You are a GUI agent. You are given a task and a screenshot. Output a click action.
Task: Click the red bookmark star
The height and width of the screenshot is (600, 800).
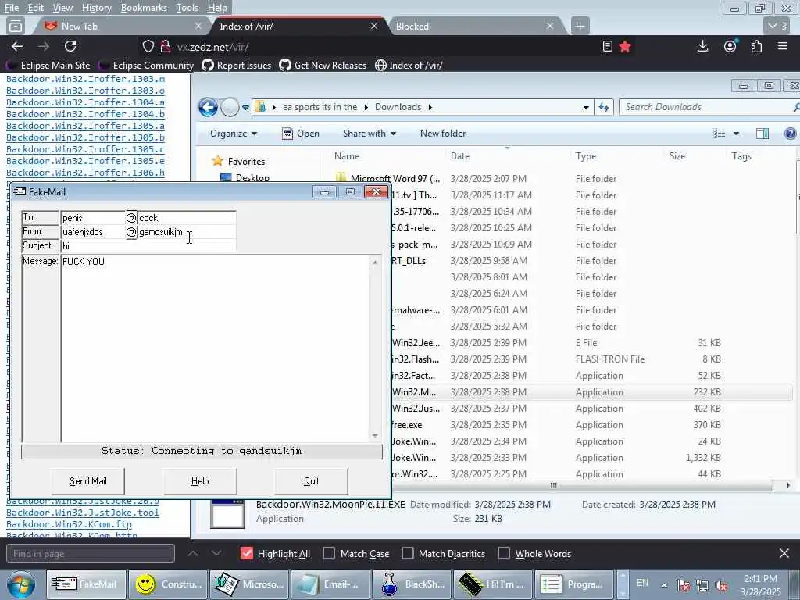pyautogui.click(x=625, y=46)
